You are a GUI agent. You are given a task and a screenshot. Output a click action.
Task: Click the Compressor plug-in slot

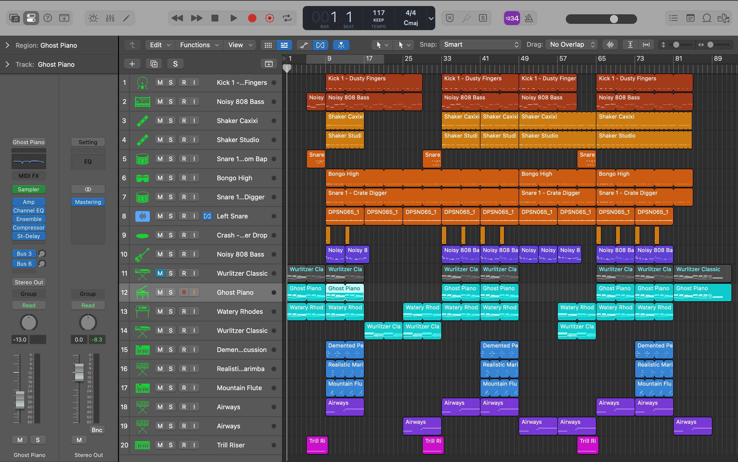point(29,228)
